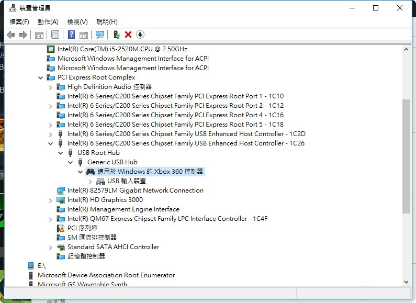Click the red X Uninstall device icon
Viewport: 416px width, 303px height.
click(x=128, y=35)
